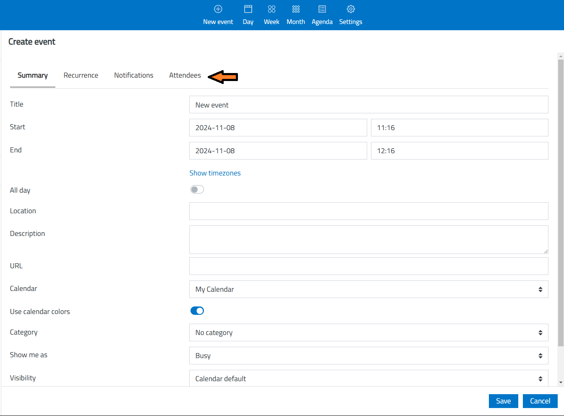Screen dimensions: 564x416
Task: Click the scrollbar up arrow
Action: tap(561, 56)
